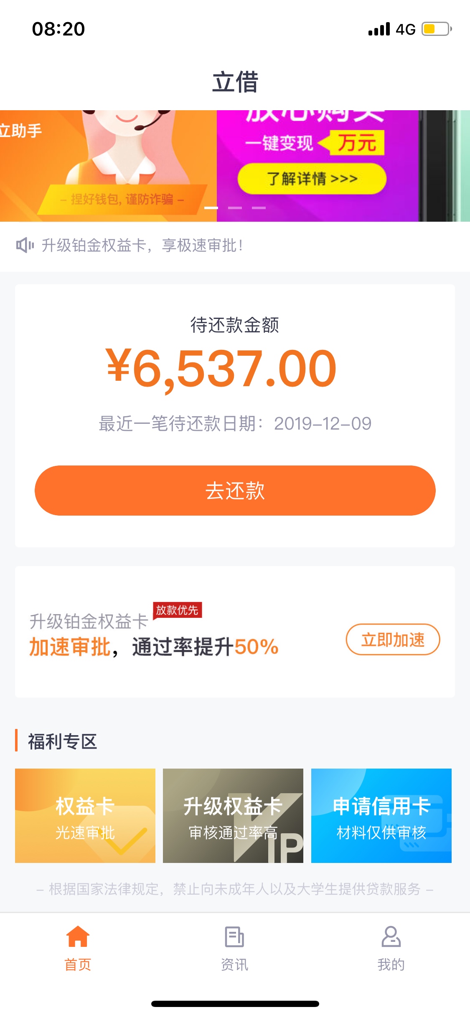Tap the orange assistant banner image
The width and height of the screenshot is (470, 1017).
click(x=108, y=166)
